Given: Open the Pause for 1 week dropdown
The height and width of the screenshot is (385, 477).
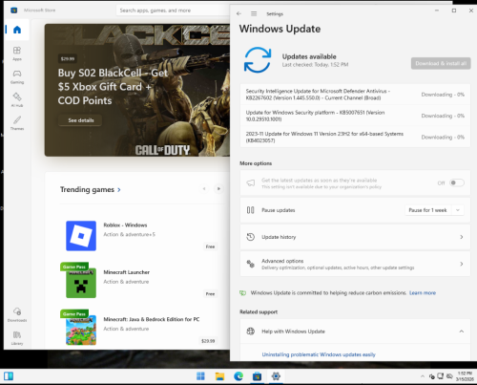Looking at the screenshot, I should click(434, 210).
